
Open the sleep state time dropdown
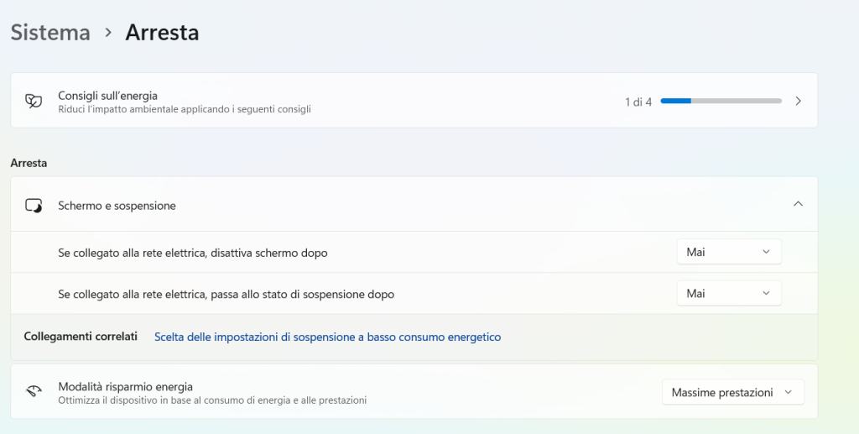[x=728, y=294]
